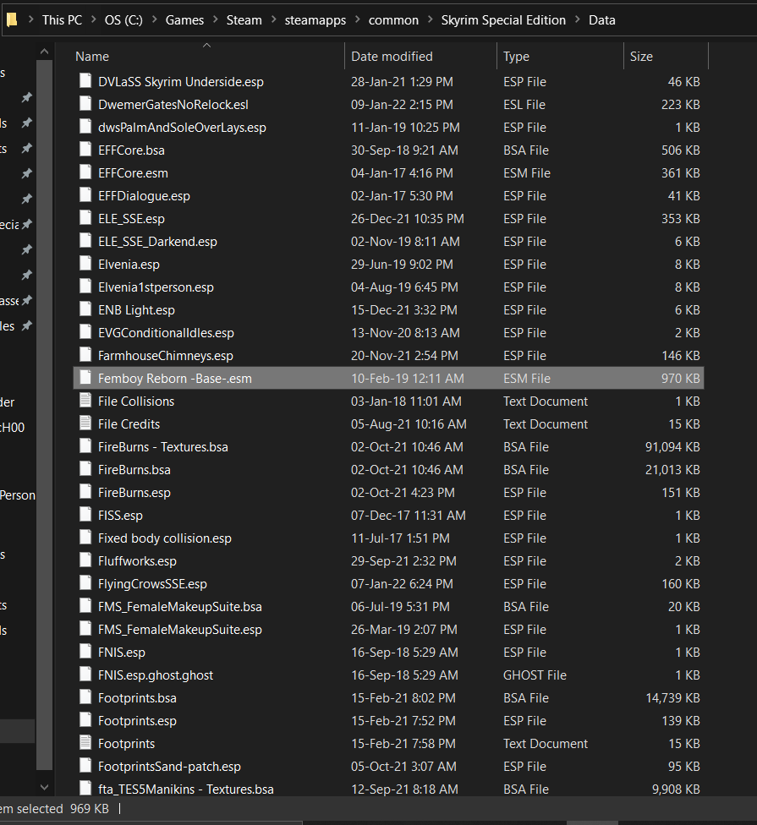Viewport: 757px width, 825px height.
Task: Select the Femboy Reborn -Base-.esm row
Action: pyautogui.click(x=388, y=379)
